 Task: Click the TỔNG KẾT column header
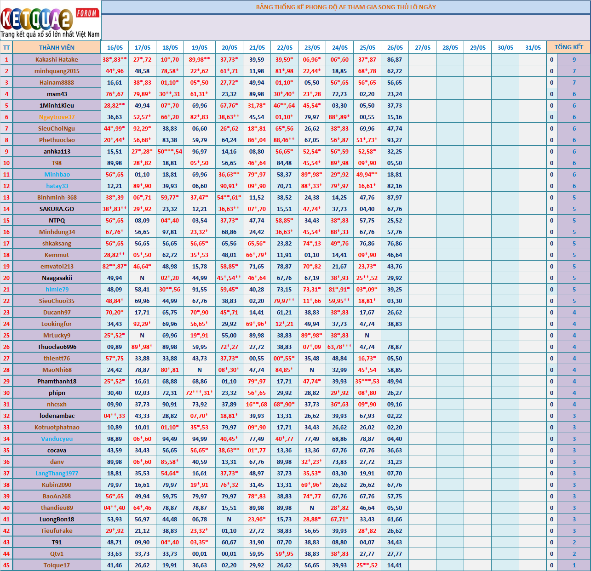coord(568,47)
